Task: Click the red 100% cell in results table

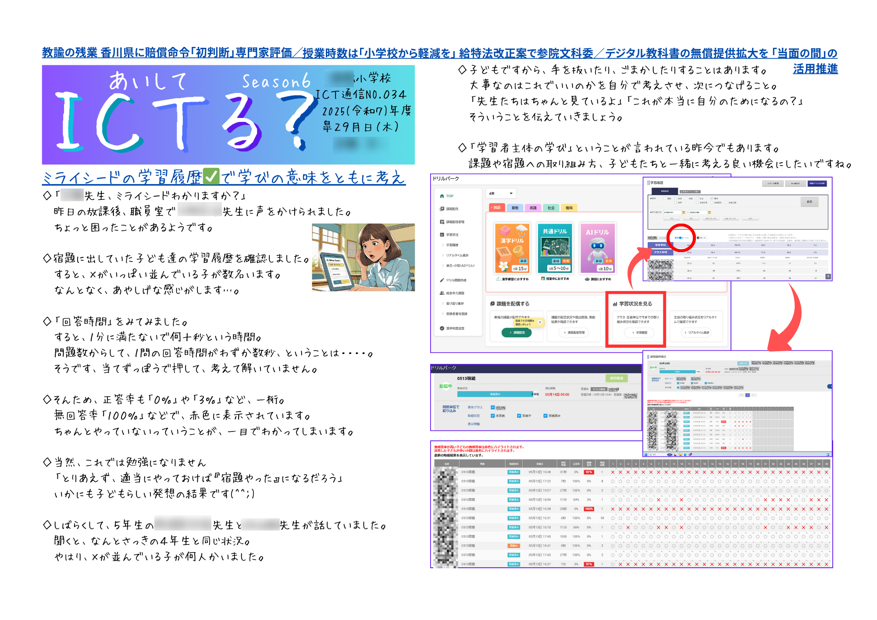Action: coord(589,509)
